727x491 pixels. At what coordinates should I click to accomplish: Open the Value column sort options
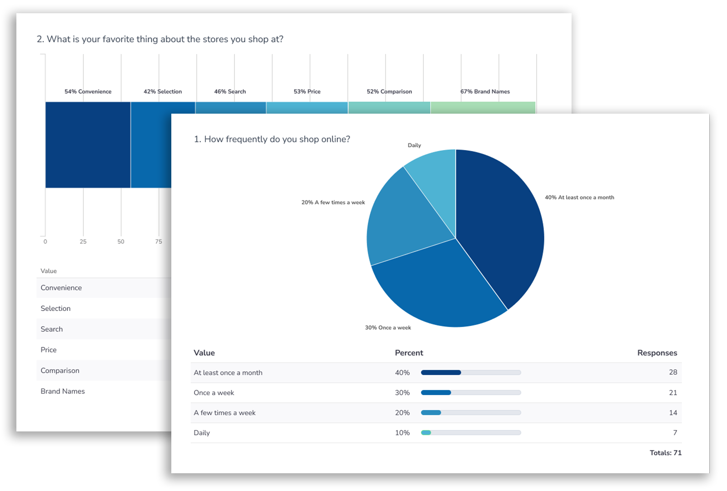[204, 352]
